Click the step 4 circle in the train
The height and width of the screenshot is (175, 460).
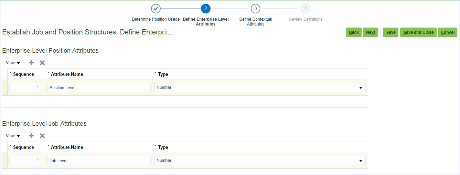pyautogui.click(x=305, y=9)
